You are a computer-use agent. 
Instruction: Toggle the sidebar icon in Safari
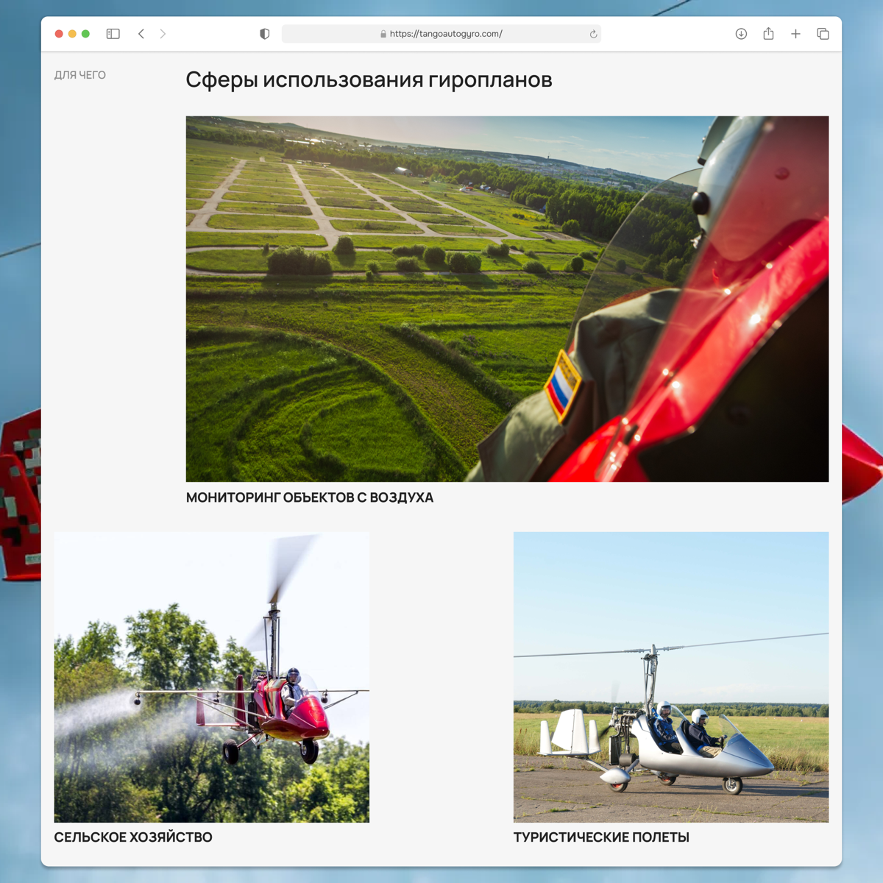point(113,33)
